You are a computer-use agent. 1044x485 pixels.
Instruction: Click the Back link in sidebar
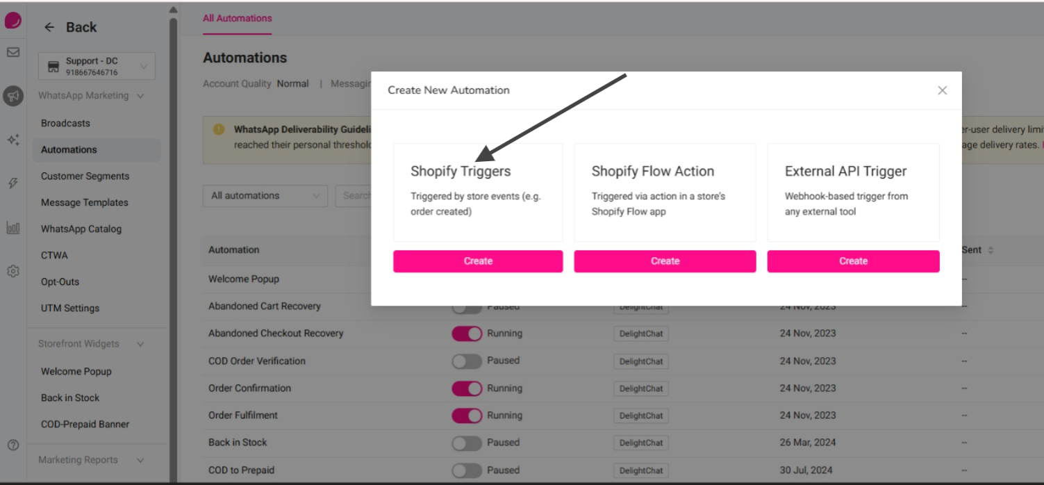[x=81, y=27]
